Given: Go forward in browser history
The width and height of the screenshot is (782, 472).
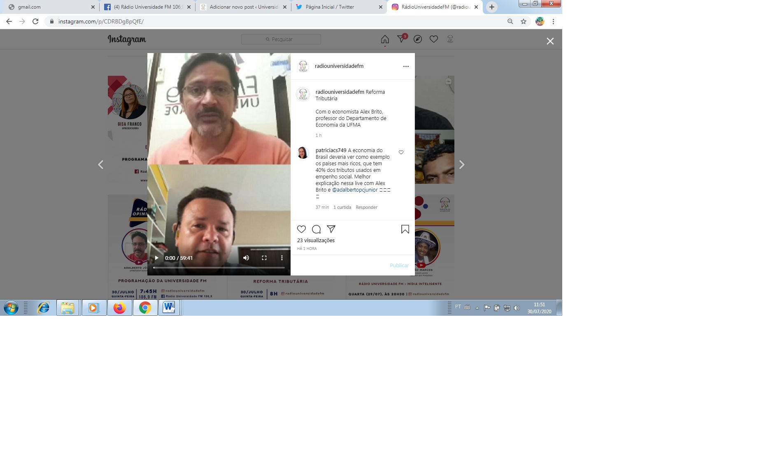Looking at the screenshot, I should 22,21.
